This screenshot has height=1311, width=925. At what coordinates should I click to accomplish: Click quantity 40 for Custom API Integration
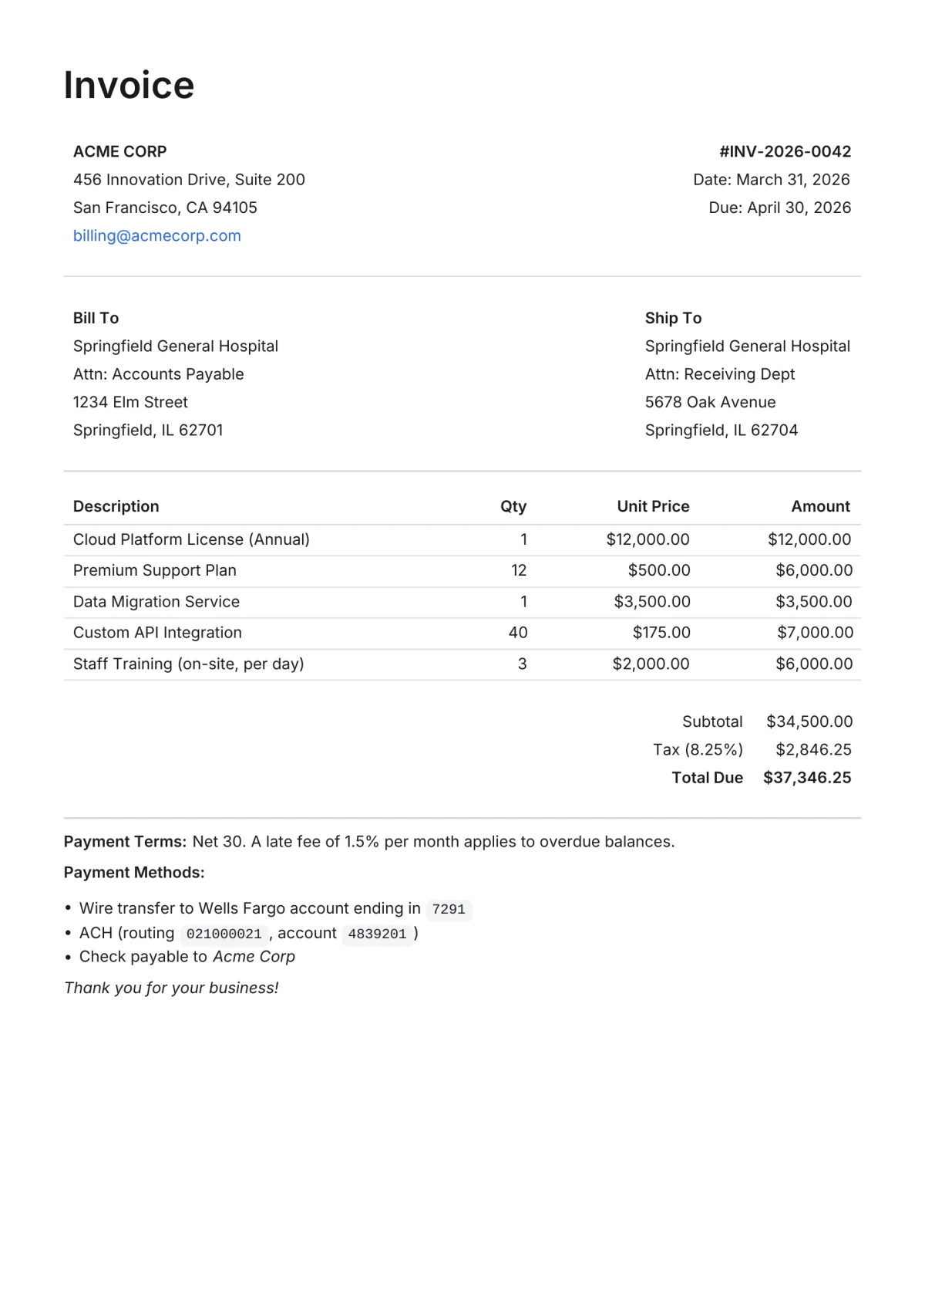pos(518,633)
